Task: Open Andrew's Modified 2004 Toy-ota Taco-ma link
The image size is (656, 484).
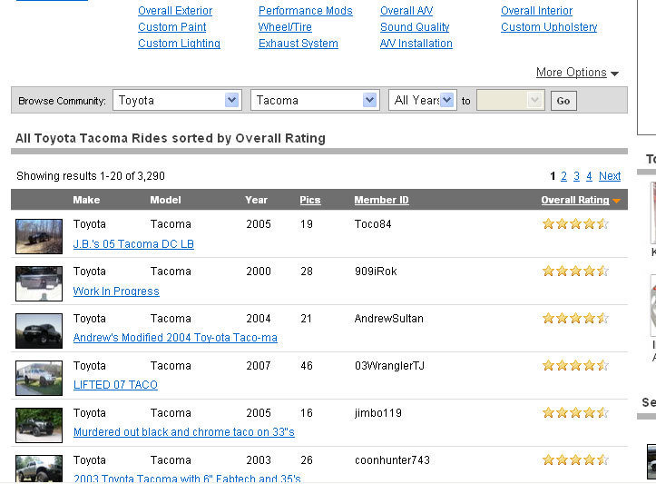Action: [x=175, y=338]
